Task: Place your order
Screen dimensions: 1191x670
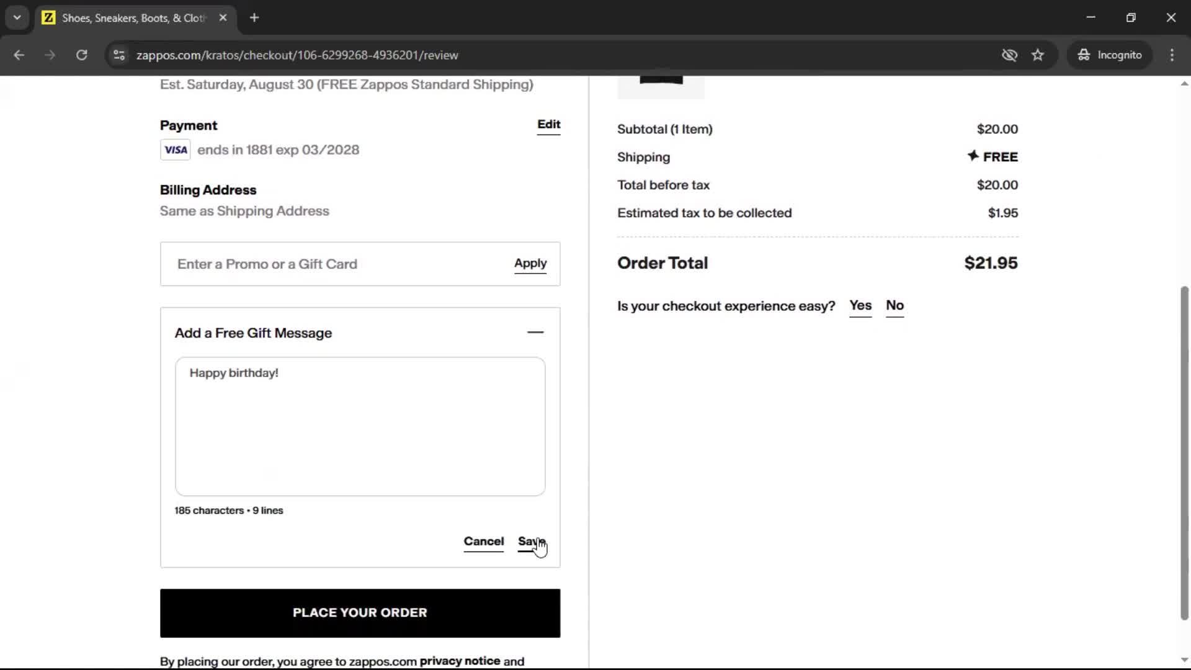Action: [360, 613]
